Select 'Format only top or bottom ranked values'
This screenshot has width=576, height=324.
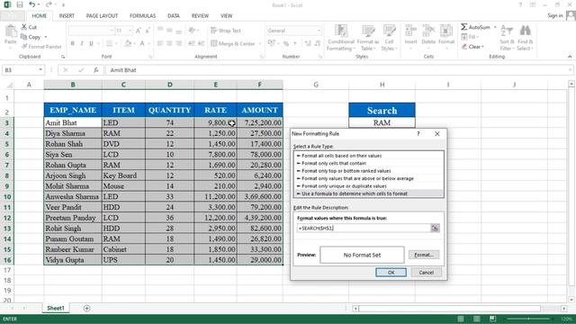click(369, 171)
